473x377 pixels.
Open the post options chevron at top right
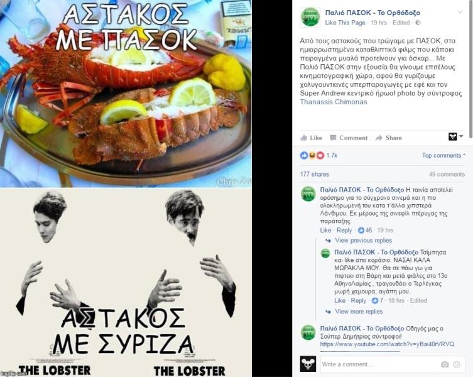click(x=460, y=12)
